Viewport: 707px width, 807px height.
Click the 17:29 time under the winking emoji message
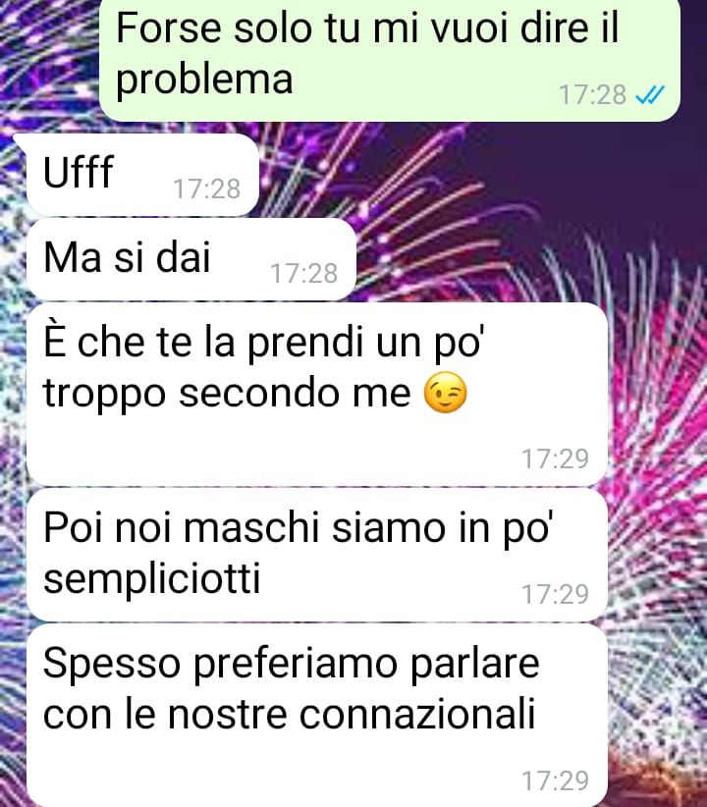pyautogui.click(x=556, y=458)
